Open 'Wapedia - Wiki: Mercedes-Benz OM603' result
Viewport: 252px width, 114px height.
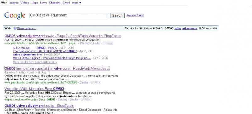pos(34,89)
